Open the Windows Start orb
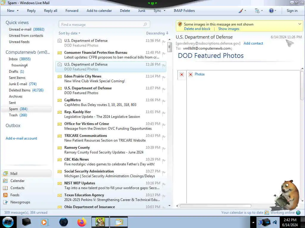This screenshot has width=305, height=228. point(8,222)
